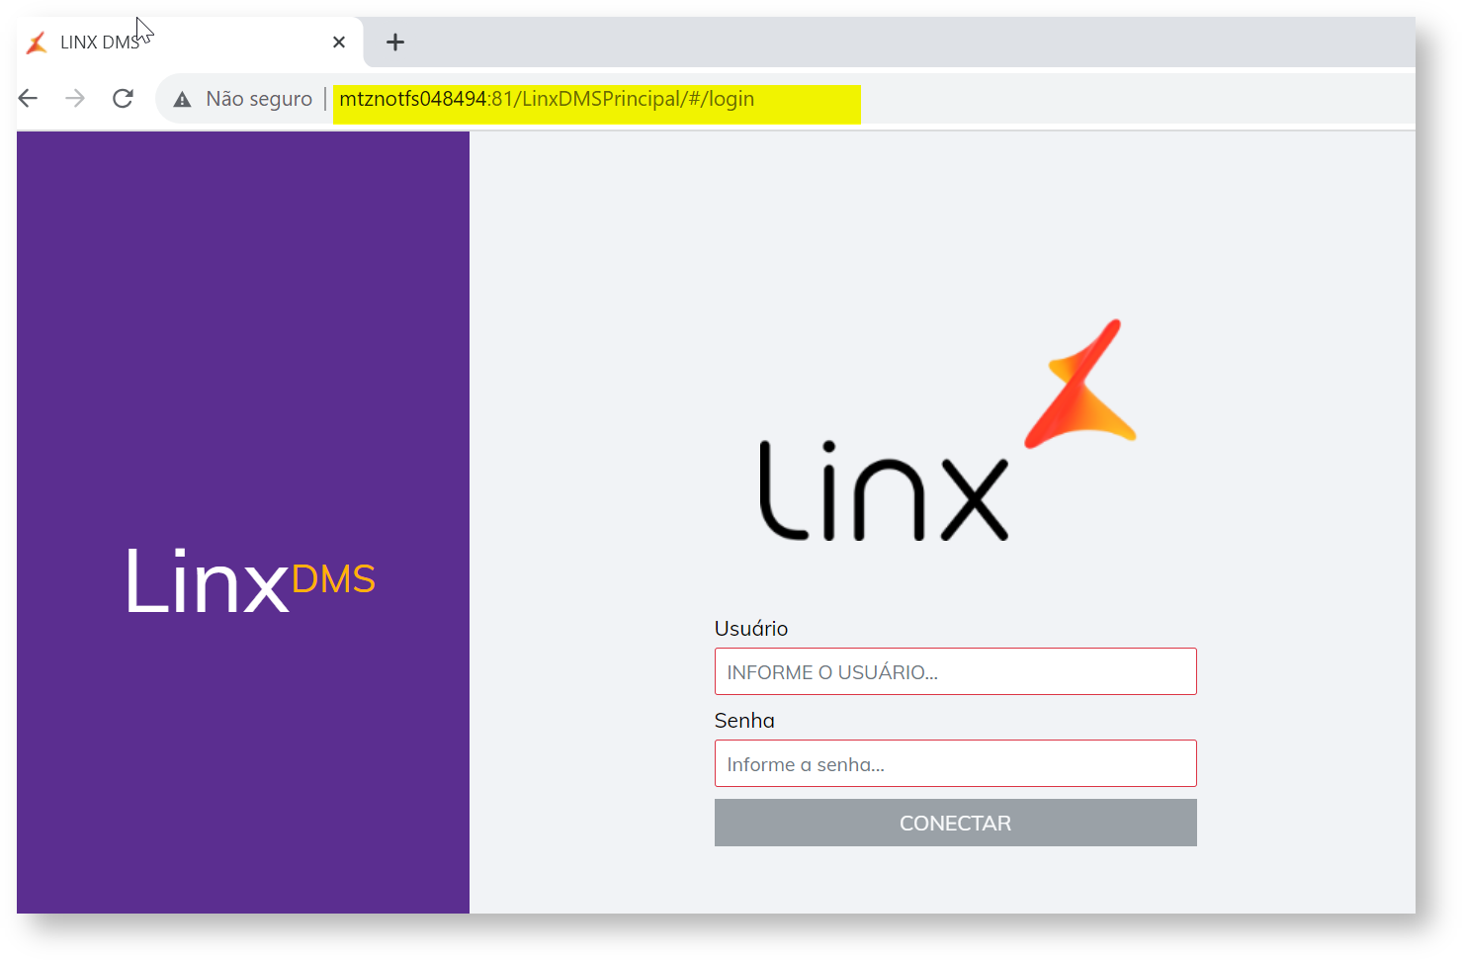Open a new tab with the plus icon
The width and height of the screenshot is (1463, 961).
click(x=395, y=42)
